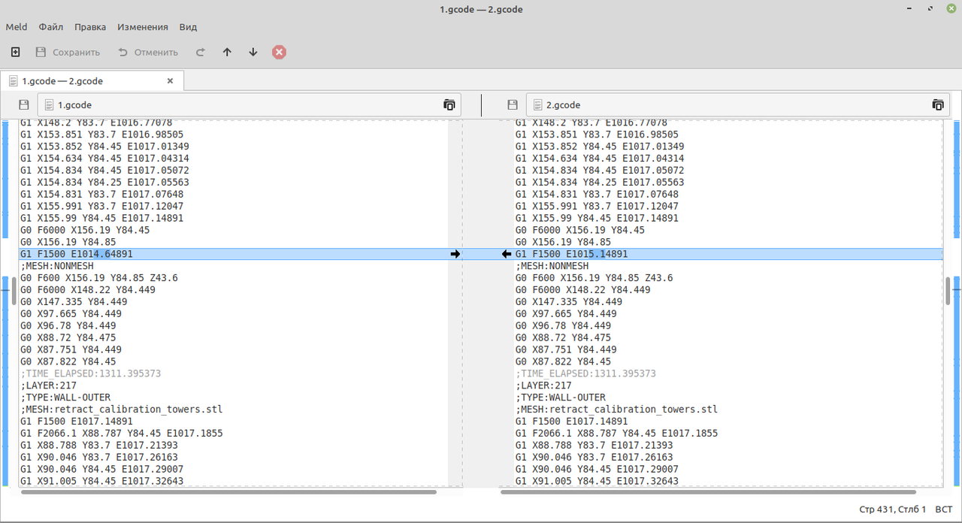Click left line G1 F2066.1 X88.787
962x523 pixels.
click(121, 434)
